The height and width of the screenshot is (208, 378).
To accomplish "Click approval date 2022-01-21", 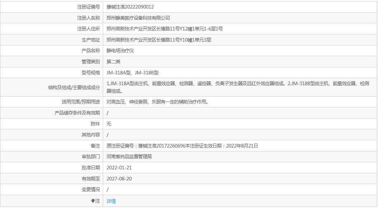I will 119,168.
